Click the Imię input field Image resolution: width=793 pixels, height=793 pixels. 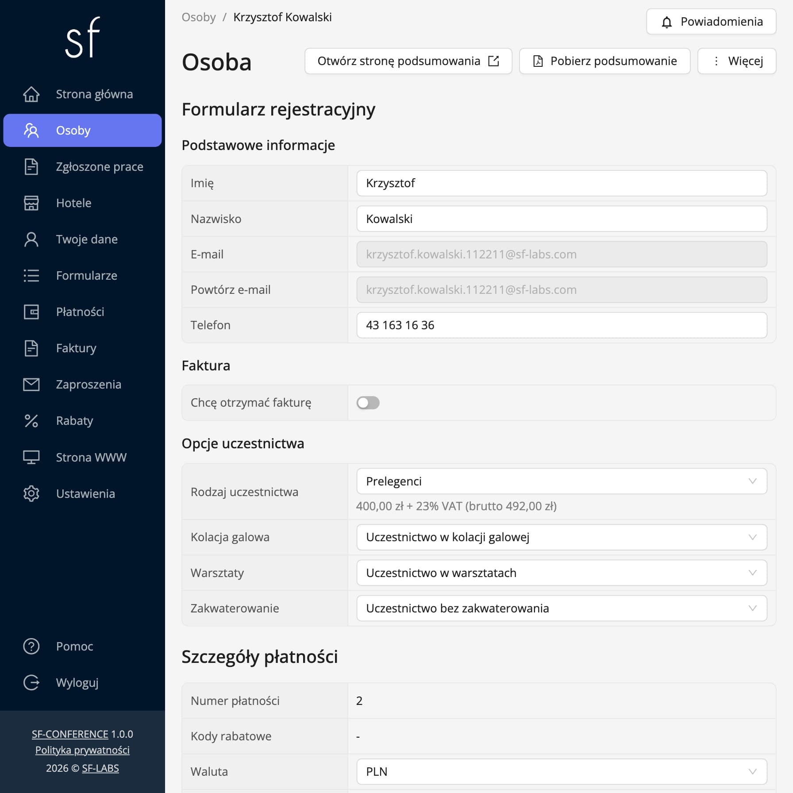coord(562,183)
